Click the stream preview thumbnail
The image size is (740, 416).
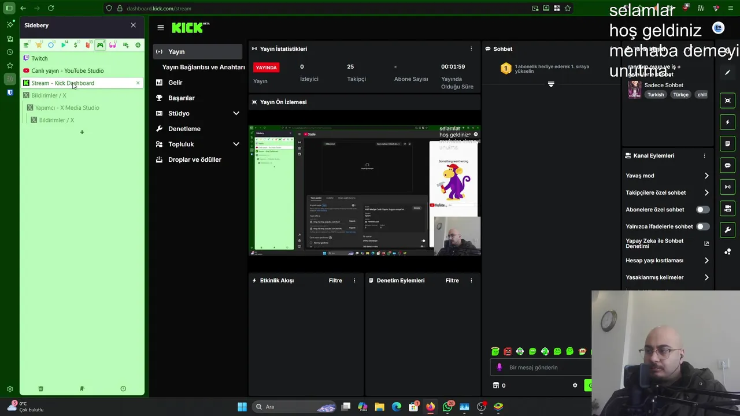coord(365,190)
